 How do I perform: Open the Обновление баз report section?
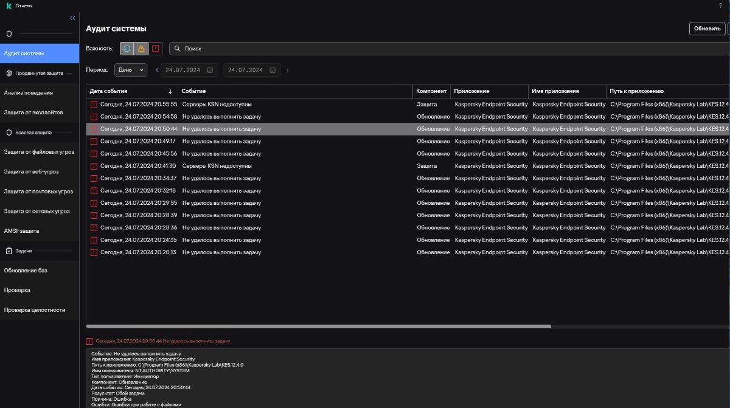26,271
